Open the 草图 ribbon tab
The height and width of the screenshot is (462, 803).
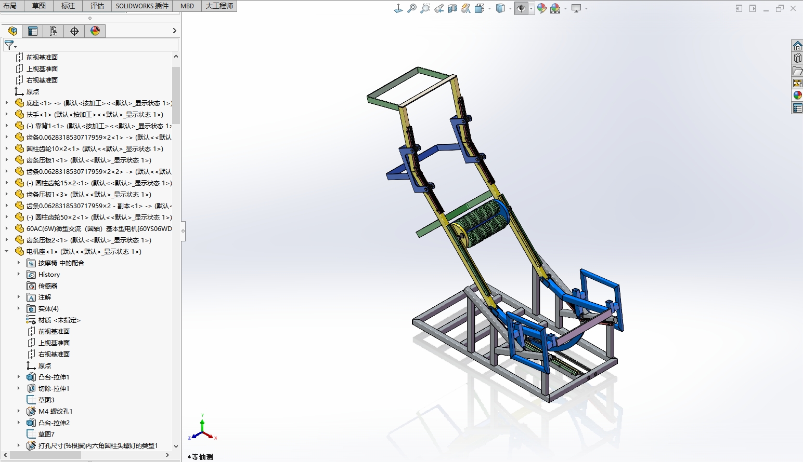[x=38, y=6]
